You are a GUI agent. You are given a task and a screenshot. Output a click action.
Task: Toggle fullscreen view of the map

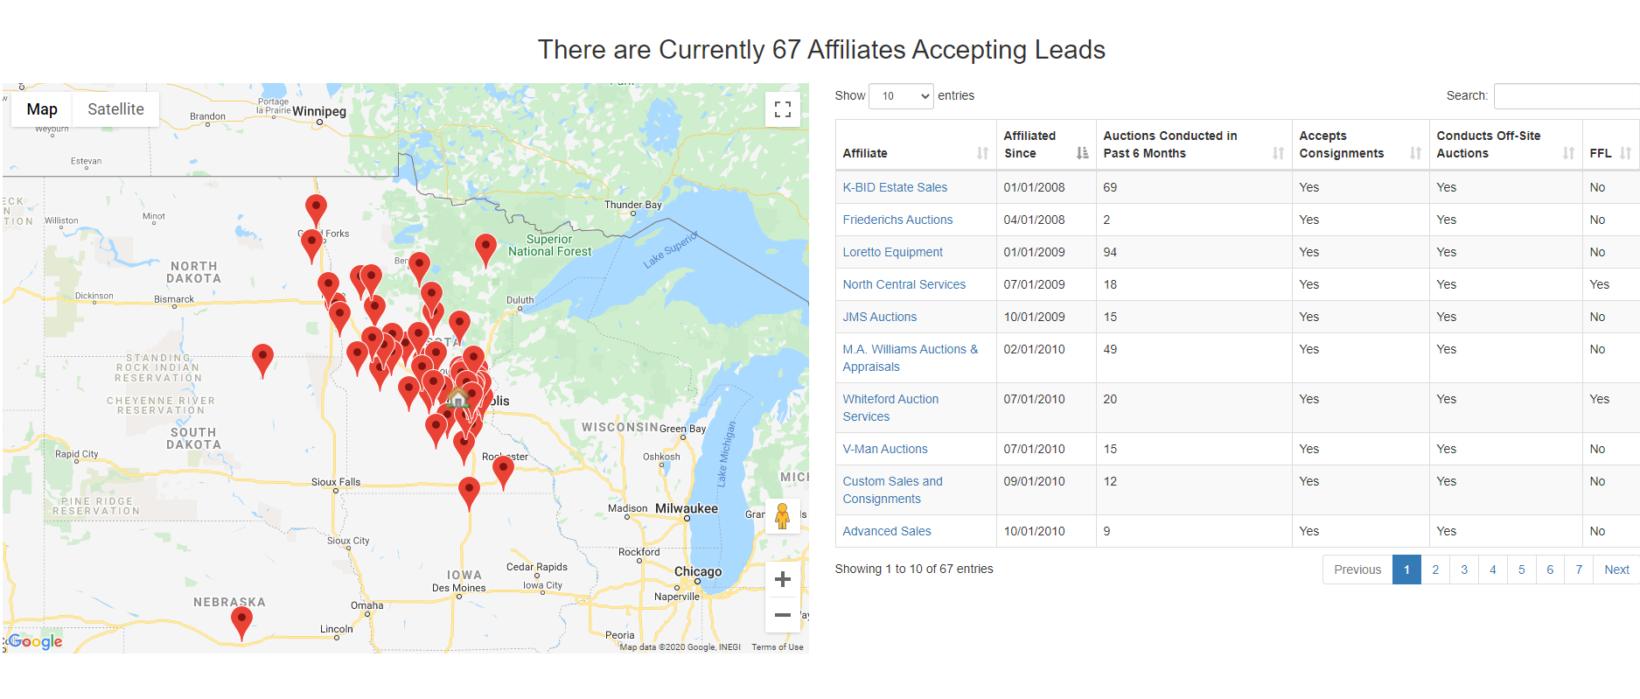click(x=783, y=109)
